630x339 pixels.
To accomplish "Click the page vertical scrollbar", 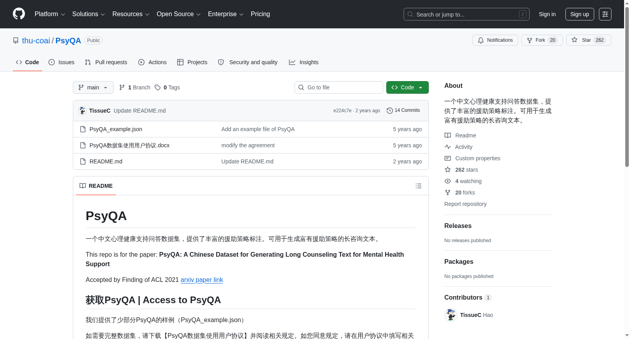I will [x=627, y=87].
